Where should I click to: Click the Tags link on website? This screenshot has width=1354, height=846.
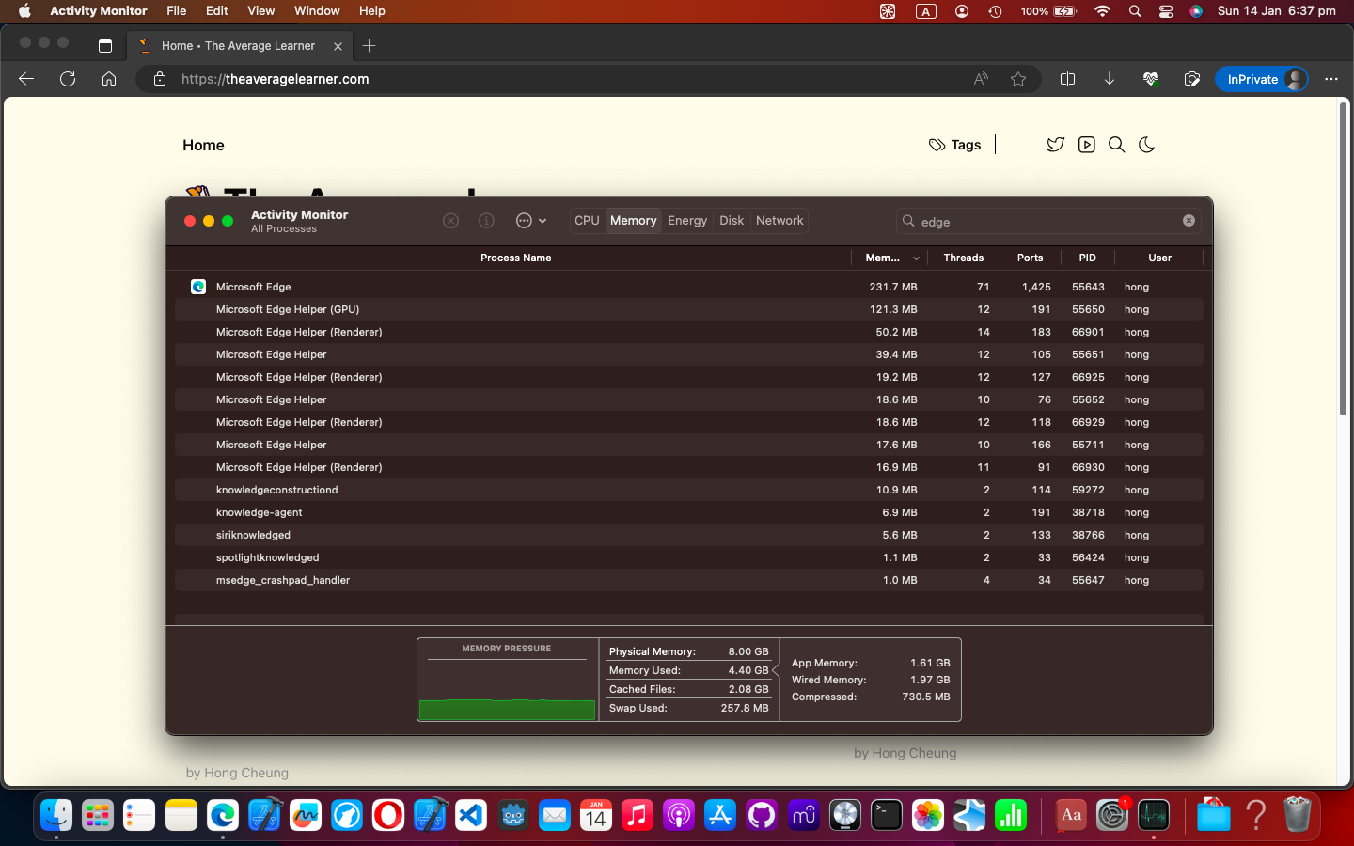955,145
